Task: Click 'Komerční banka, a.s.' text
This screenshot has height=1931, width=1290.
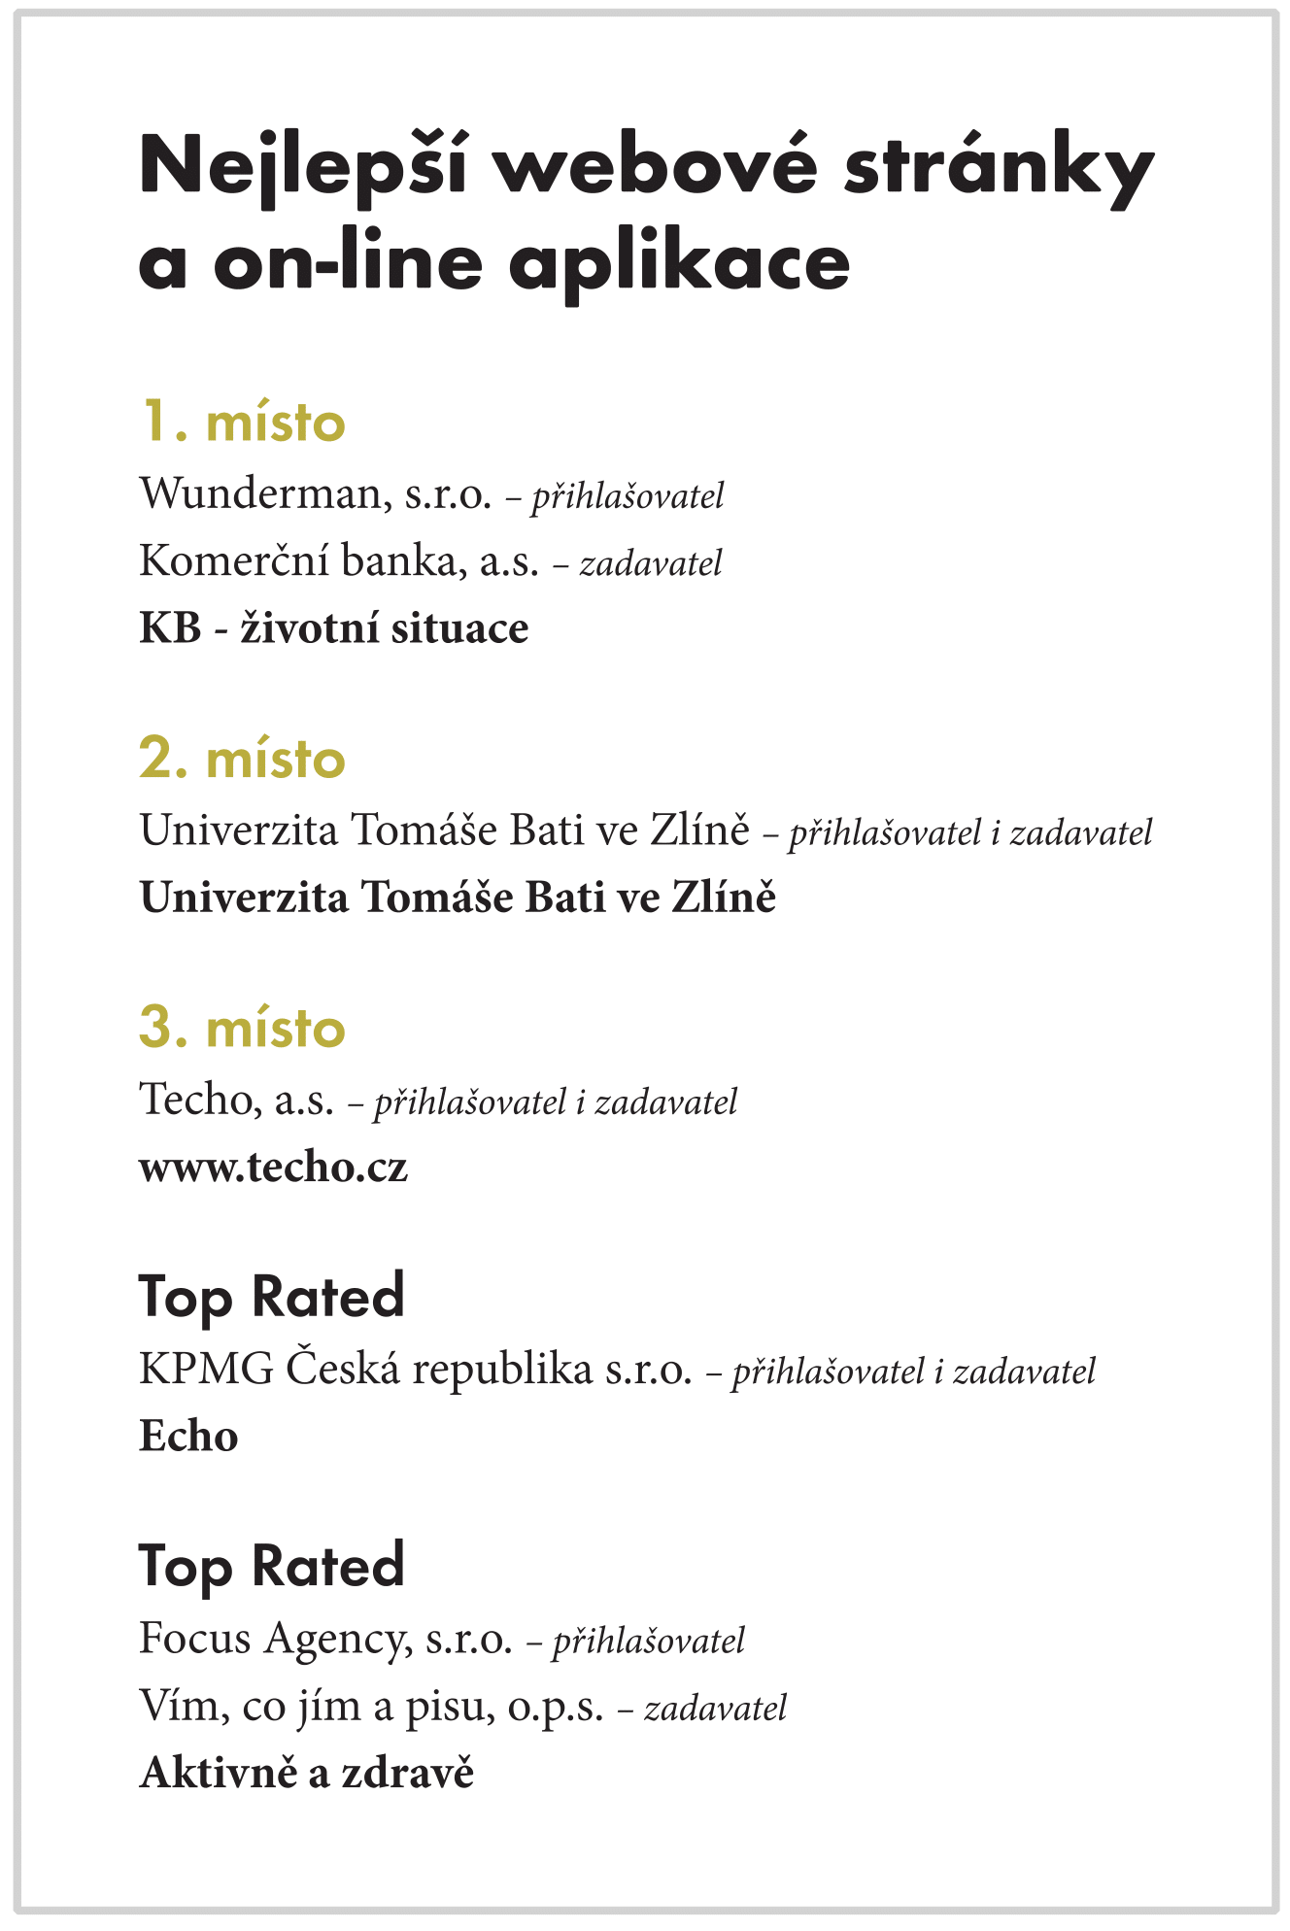Action: (x=339, y=561)
